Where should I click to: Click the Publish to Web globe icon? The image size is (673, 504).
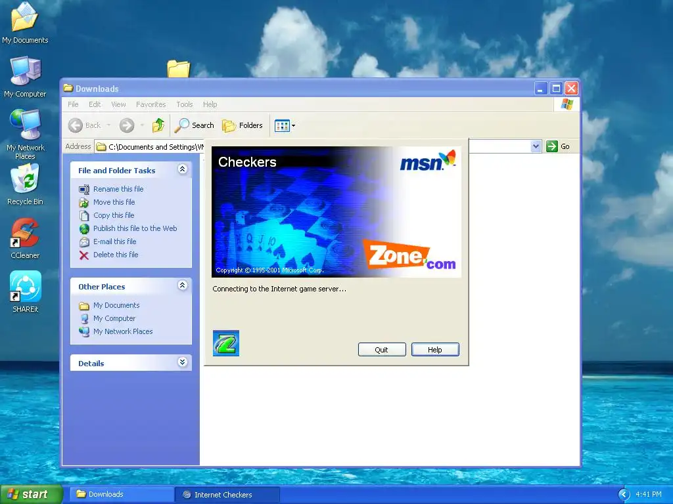[84, 229]
